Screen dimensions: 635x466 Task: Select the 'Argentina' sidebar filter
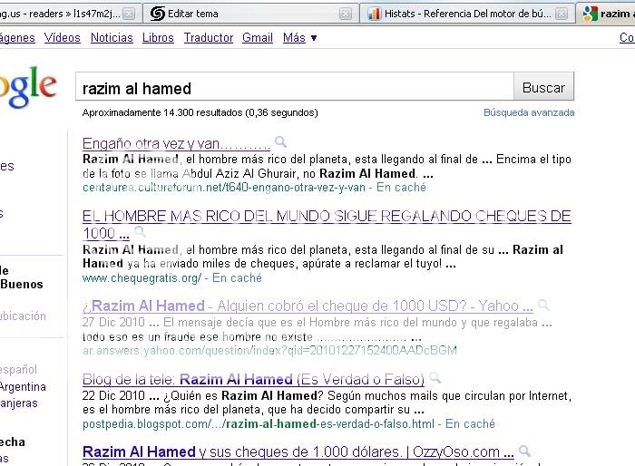click(x=23, y=386)
